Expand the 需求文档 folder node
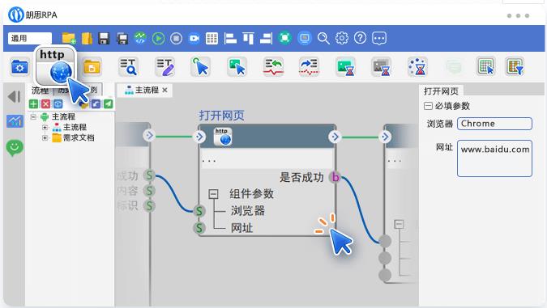The height and width of the screenshot is (308, 547). [x=45, y=137]
